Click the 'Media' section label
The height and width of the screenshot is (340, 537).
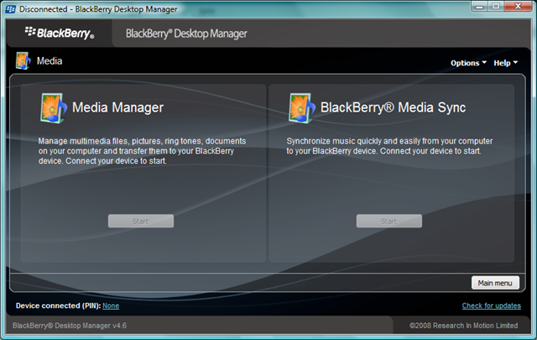(50, 61)
